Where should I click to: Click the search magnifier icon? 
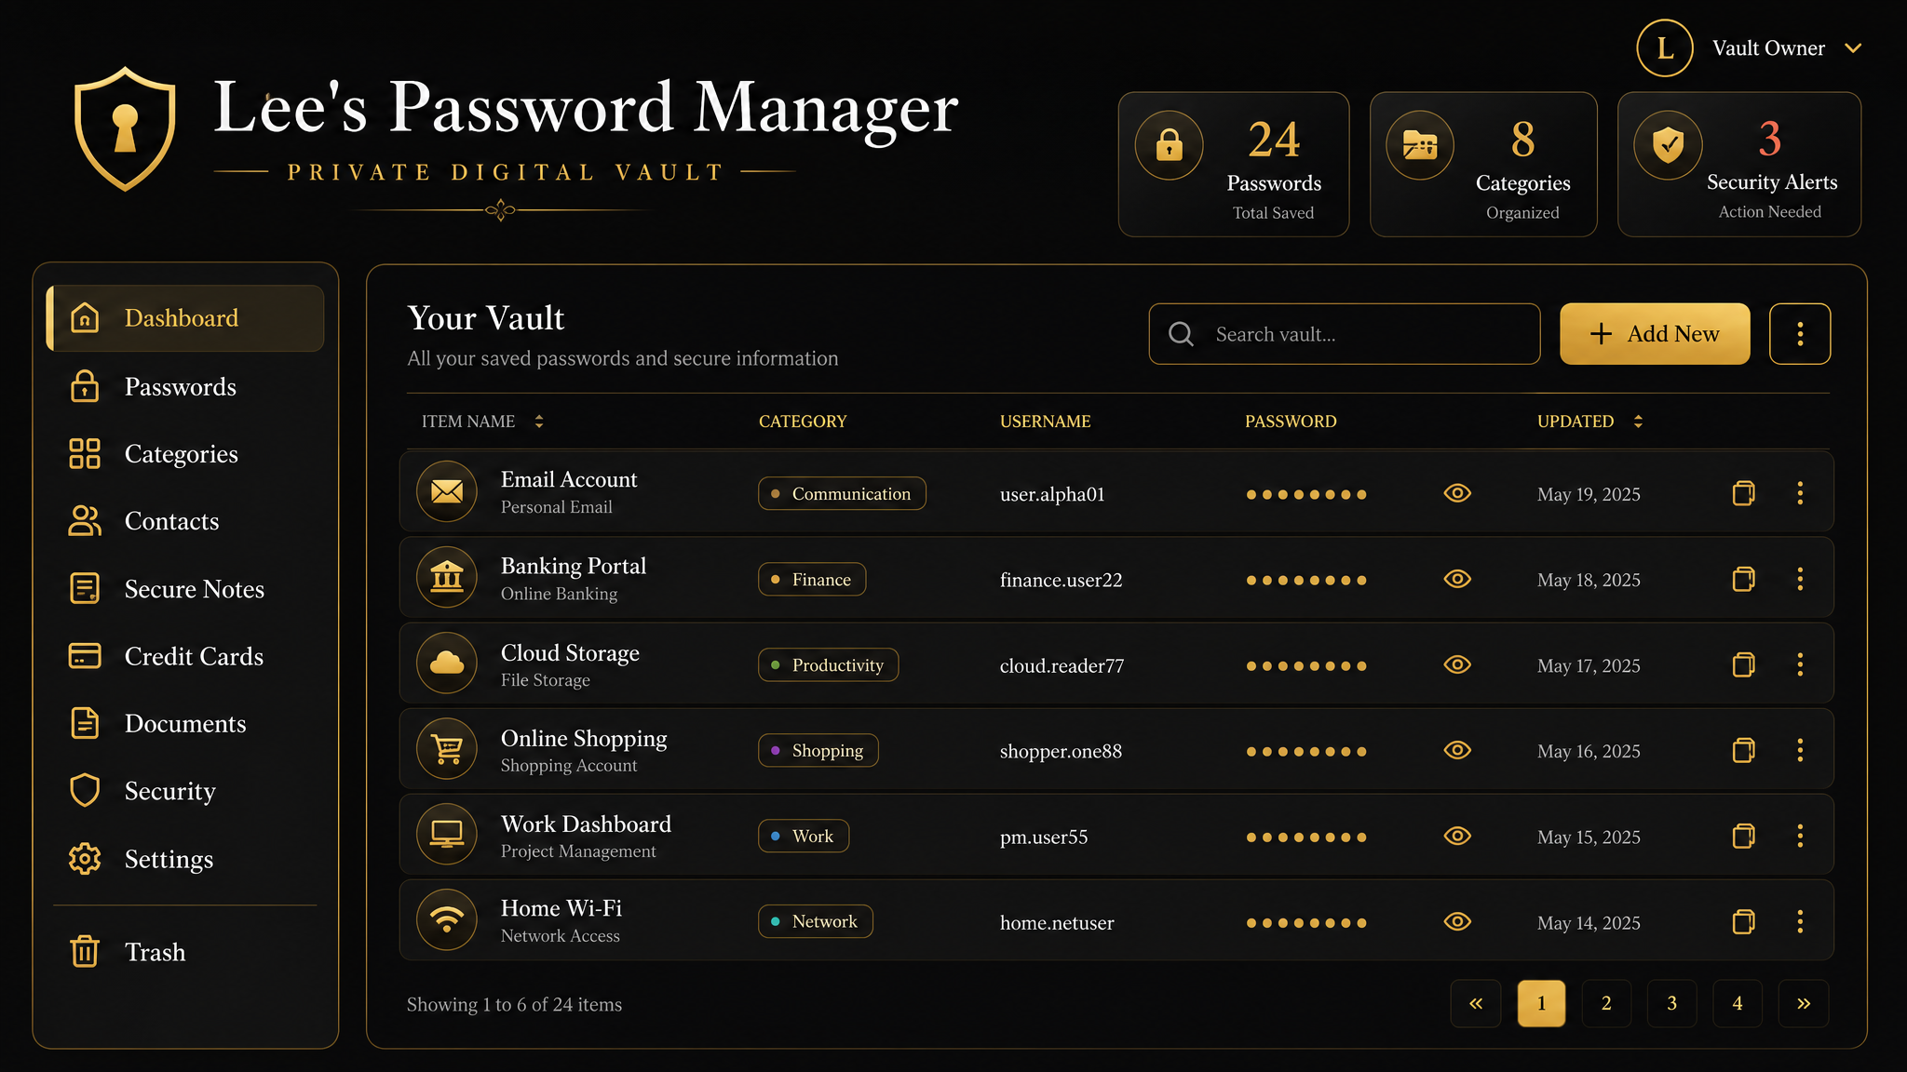(x=1181, y=334)
